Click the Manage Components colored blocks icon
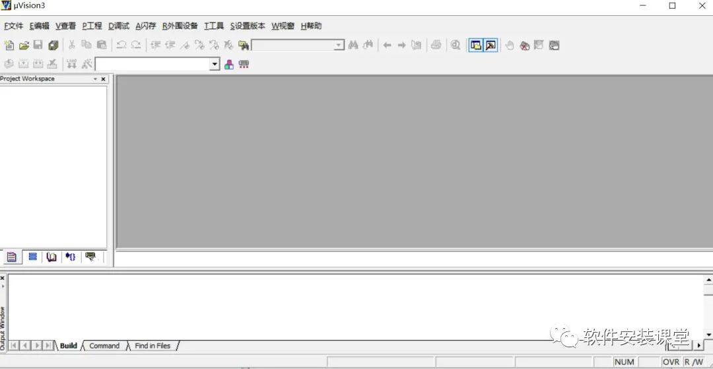This screenshot has height=369, width=713. pyautogui.click(x=229, y=65)
